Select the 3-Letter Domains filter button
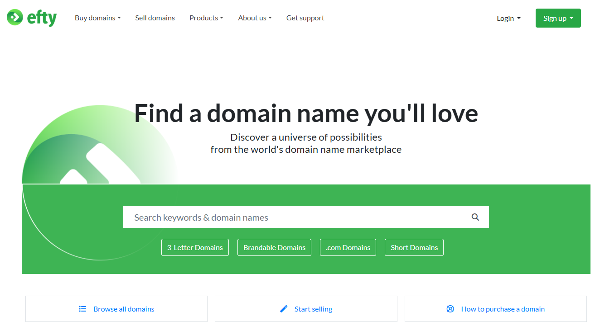This screenshot has height=326, width=595. click(195, 247)
